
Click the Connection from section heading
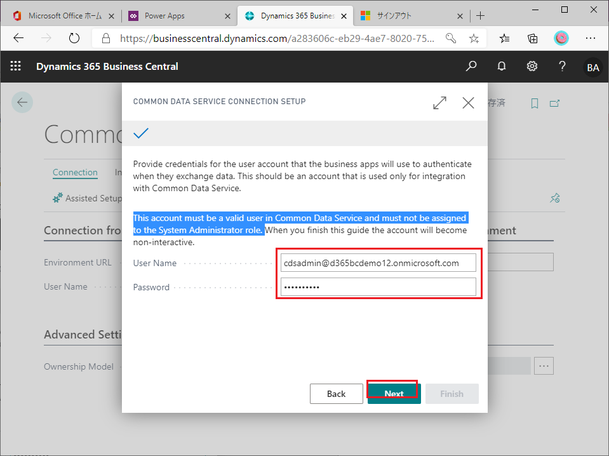83,230
